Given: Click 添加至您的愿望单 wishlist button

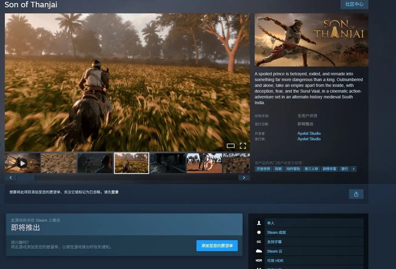Looking at the screenshot, I should (217, 246).
